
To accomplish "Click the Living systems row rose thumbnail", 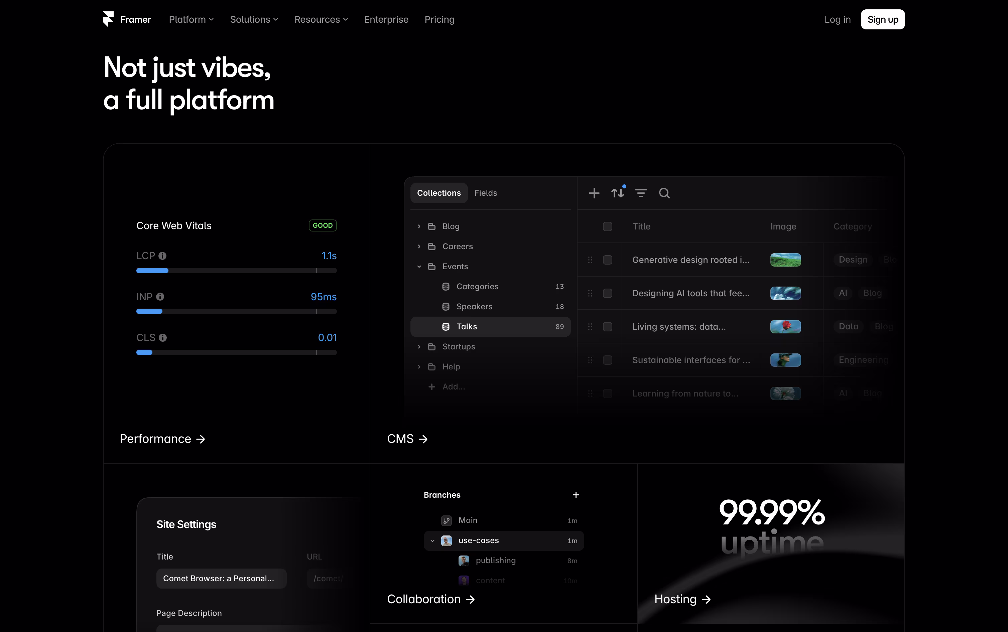I will click(785, 326).
